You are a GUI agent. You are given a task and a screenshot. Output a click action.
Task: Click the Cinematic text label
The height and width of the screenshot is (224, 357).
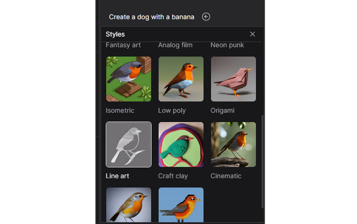coord(226,176)
